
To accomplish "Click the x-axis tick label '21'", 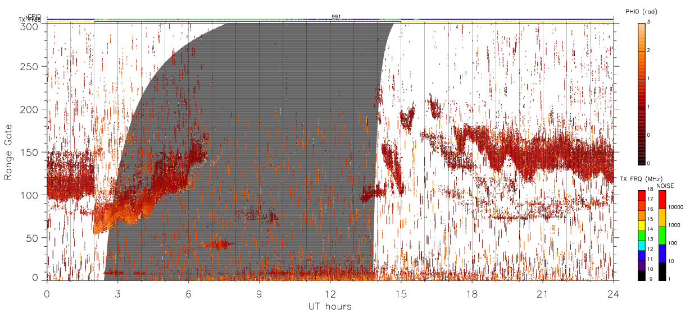I will pyautogui.click(x=543, y=293).
